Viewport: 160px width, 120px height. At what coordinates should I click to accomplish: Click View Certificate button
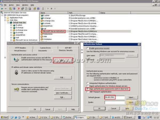pyautogui.click(x=63, y=93)
